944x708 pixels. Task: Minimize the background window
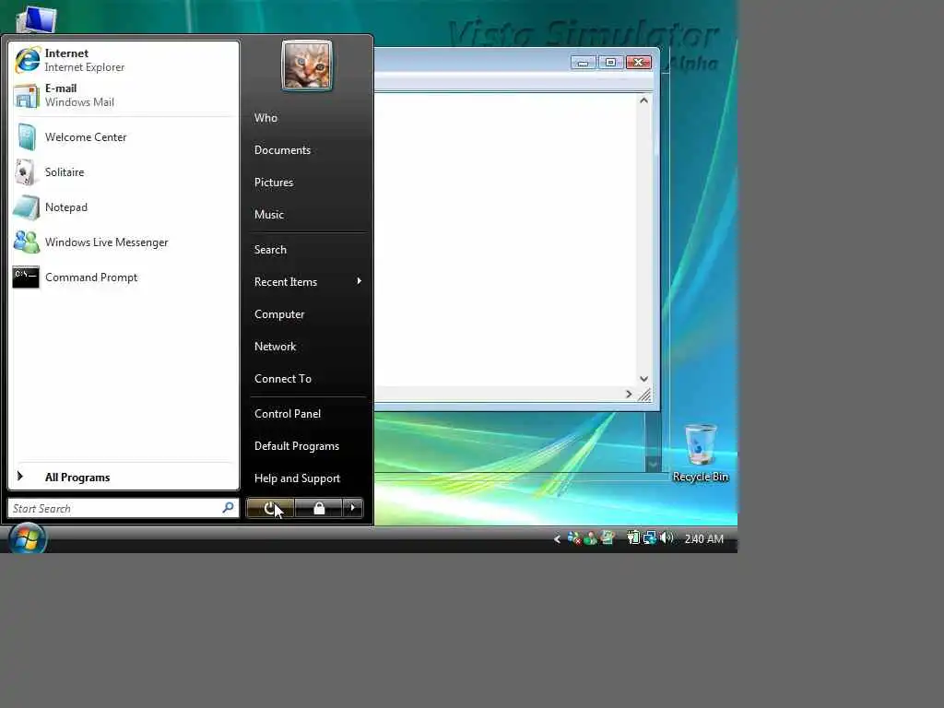tap(583, 63)
